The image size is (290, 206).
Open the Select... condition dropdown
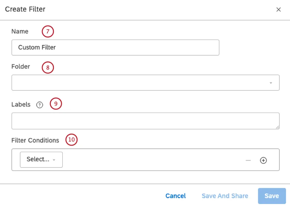41,159
